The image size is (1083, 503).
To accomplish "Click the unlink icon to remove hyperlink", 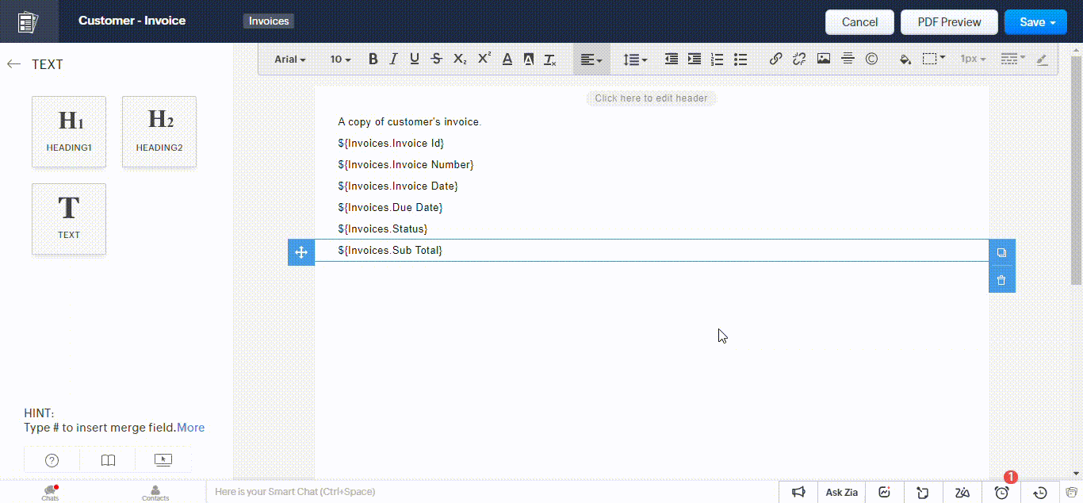I will pos(799,58).
